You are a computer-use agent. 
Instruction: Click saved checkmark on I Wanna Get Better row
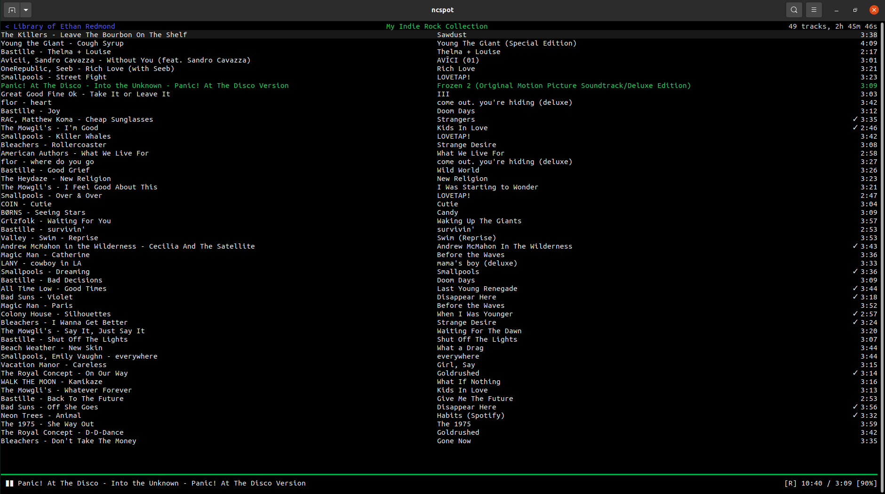pyautogui.click(x=855, y=322)
